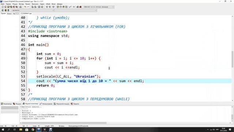Open Windows search from taskbar
The image size is (234, 132).
click(9, 129)
